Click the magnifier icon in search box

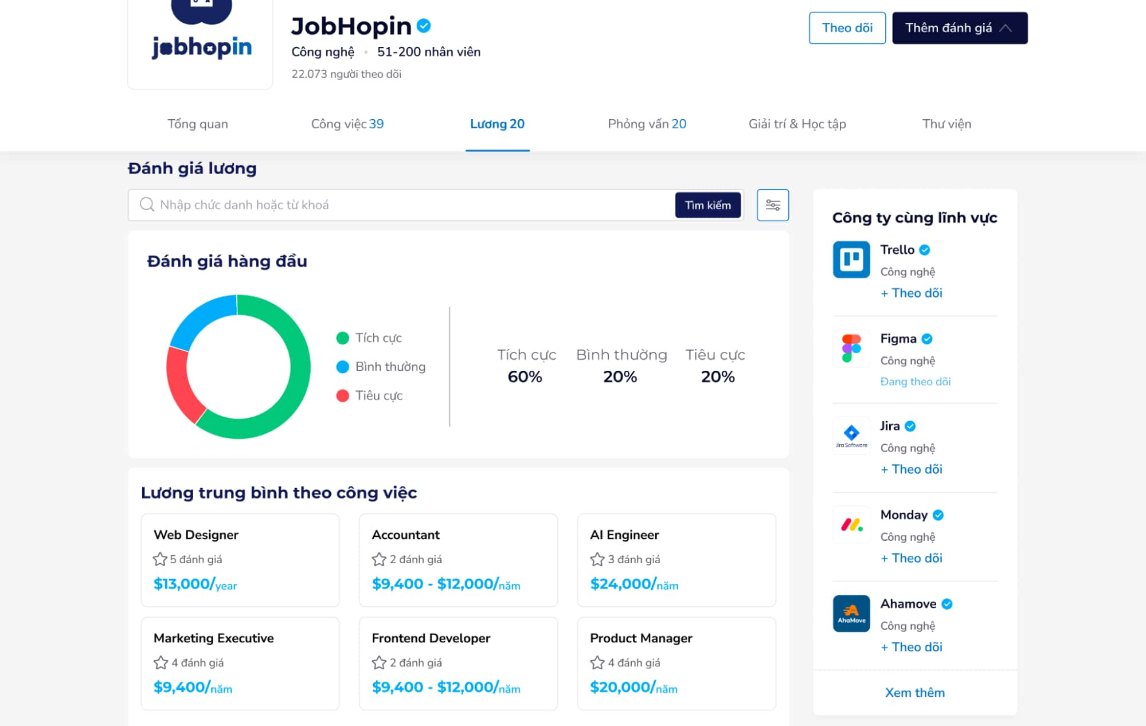[147, 205]
